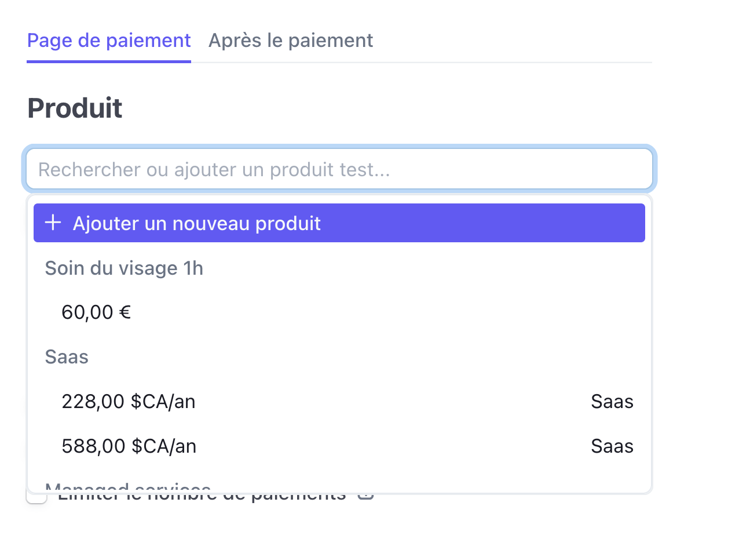The height and width of the screenshot is (546, 739).
Task: Click blank space right of Après le paiement tab
Action: (x=513, y=41)
